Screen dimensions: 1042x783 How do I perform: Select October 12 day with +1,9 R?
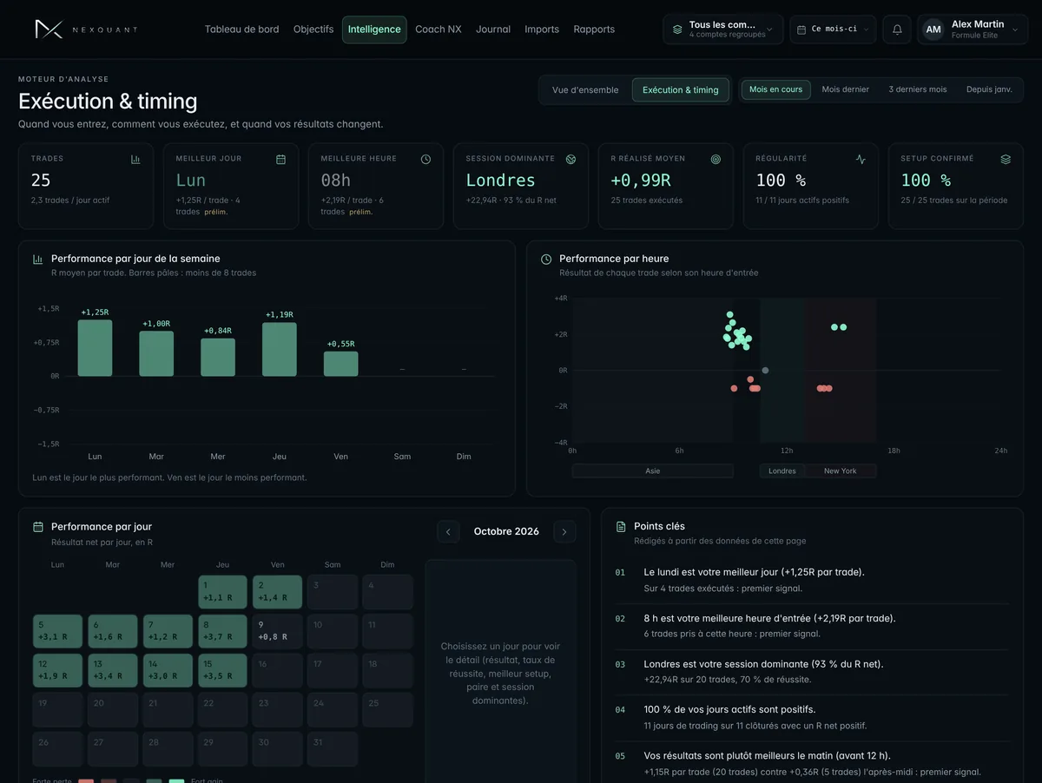pyautogui.click(x=57, y=671)
